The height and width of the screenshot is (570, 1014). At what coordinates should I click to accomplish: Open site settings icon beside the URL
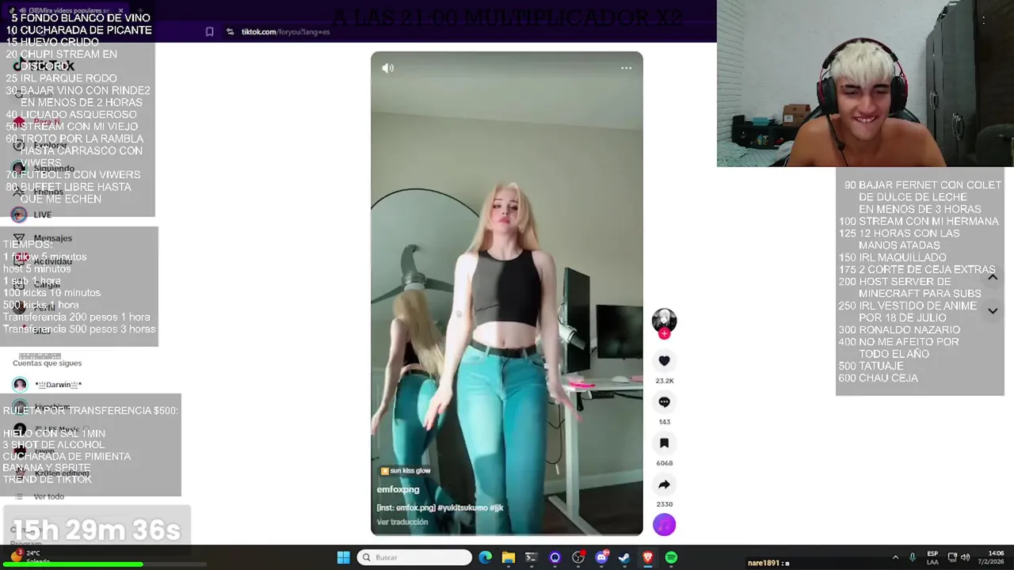tap(230, 32)
